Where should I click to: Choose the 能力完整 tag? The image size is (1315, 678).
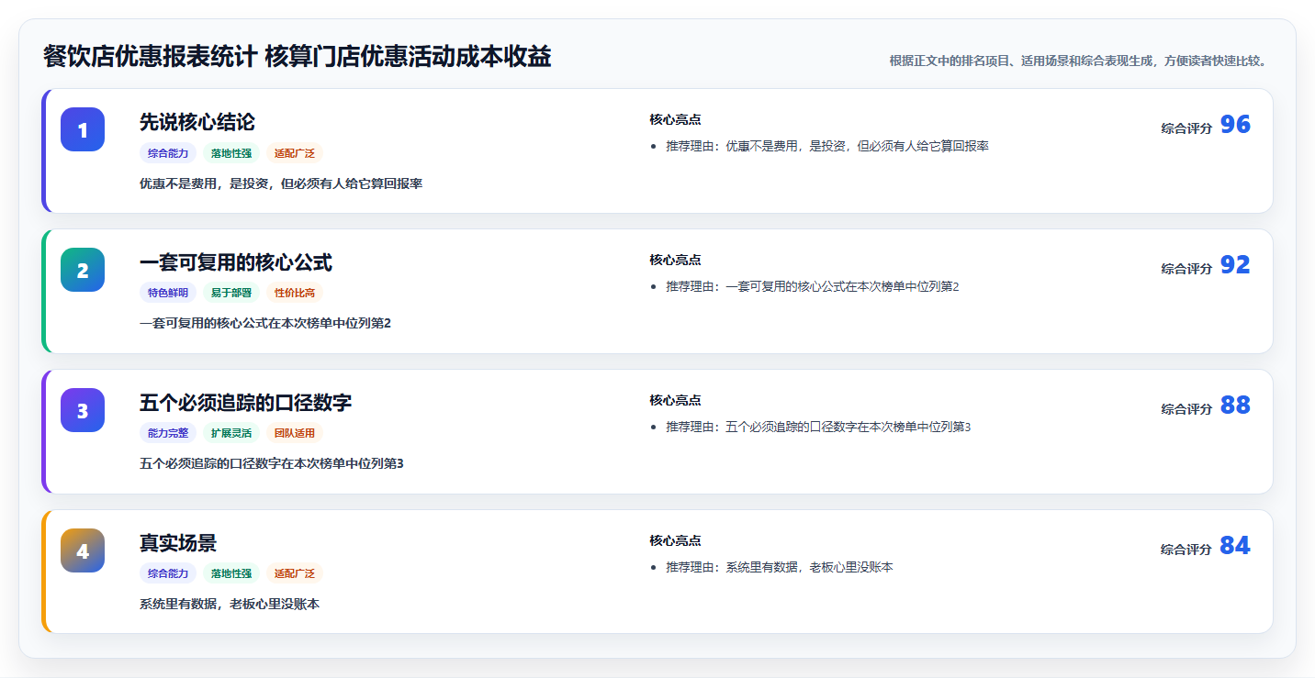(168, 433)
